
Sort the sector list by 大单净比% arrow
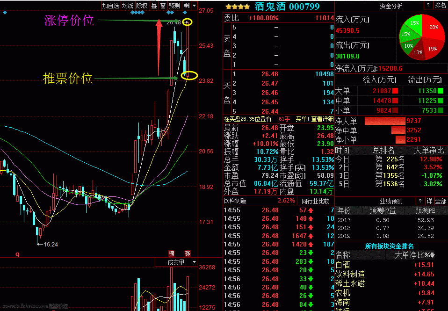[432, 255]
